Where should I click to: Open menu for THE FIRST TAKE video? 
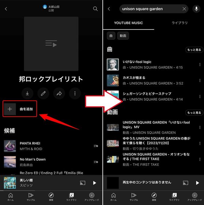[200, 159]
